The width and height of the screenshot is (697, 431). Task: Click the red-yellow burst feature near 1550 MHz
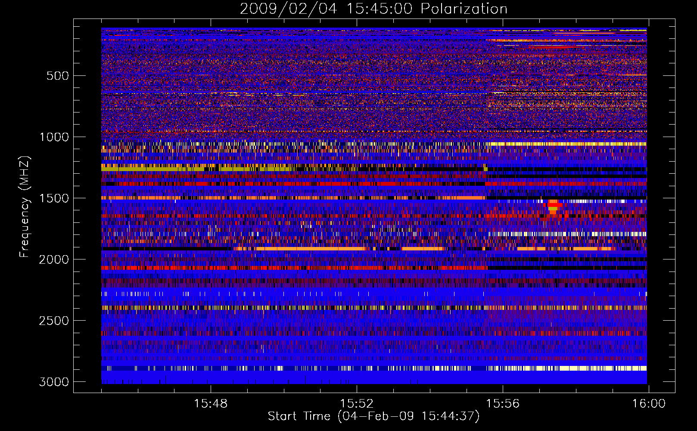tap(554, 207)
